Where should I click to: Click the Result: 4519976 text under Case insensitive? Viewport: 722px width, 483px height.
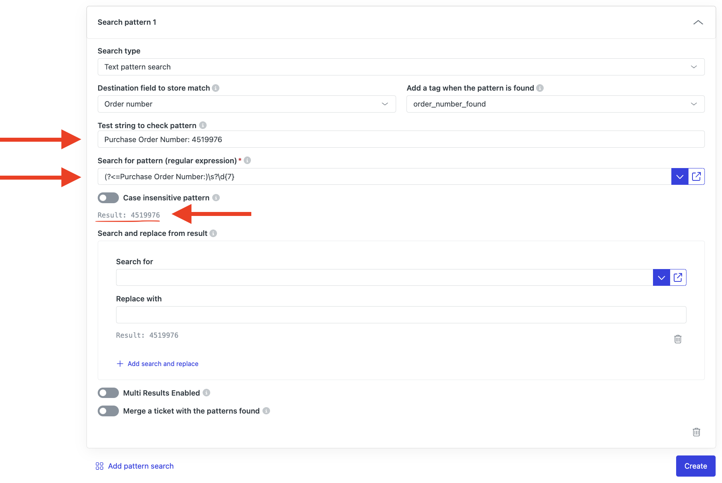click(128, 215)
